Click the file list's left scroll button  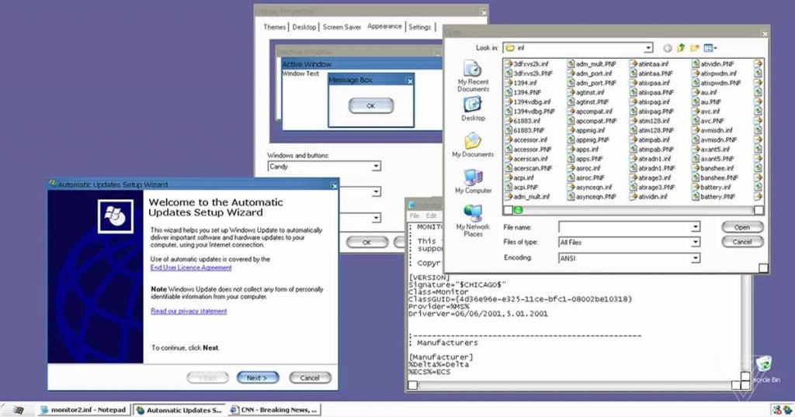tap(508, 210)
